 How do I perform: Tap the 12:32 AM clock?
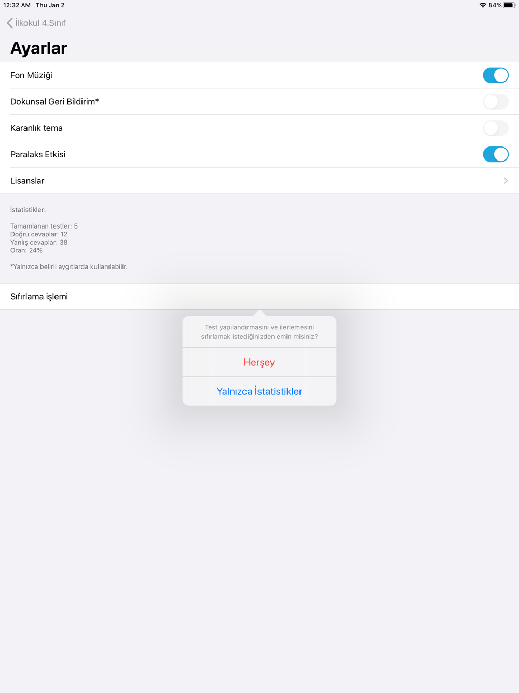click(17, 5)
